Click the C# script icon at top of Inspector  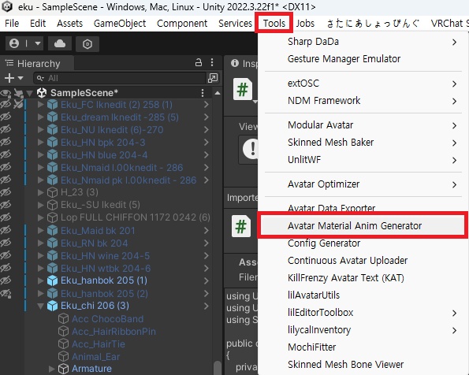242,89
